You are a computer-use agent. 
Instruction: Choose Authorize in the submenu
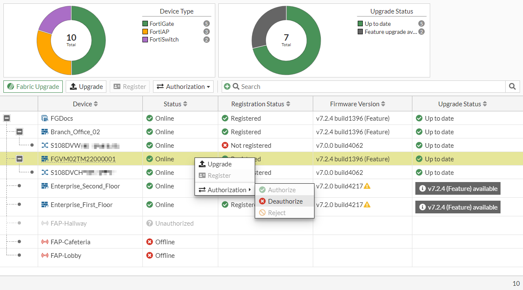pyautogui.click(x=284, y=190)
